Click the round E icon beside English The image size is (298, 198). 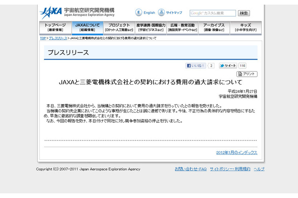(139, 13)
